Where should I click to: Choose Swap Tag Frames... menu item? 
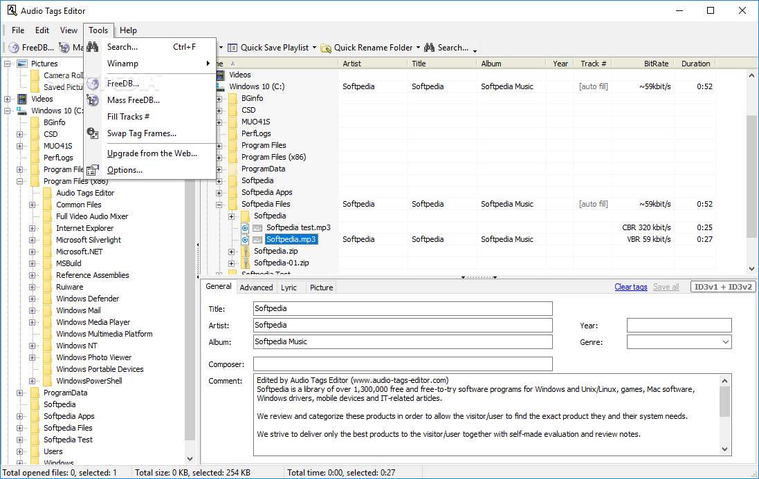coord(150,133)
